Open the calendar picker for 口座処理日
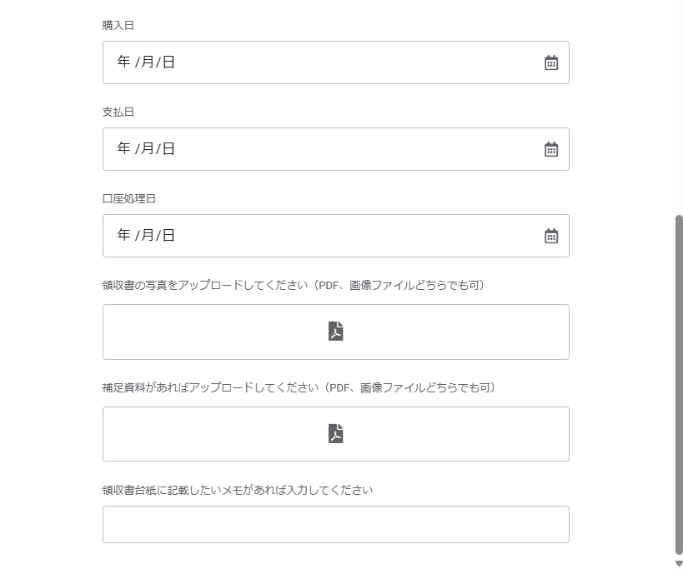Viewport: 683px width, 569px height. [x=551, y=236]
